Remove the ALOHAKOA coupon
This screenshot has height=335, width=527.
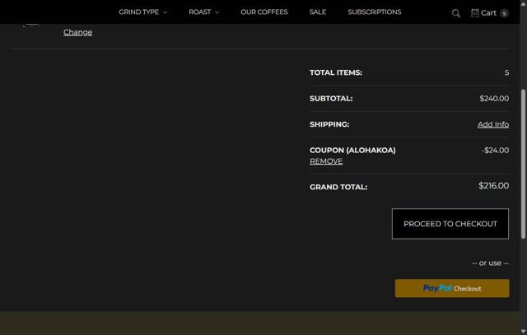click(326, 161)
